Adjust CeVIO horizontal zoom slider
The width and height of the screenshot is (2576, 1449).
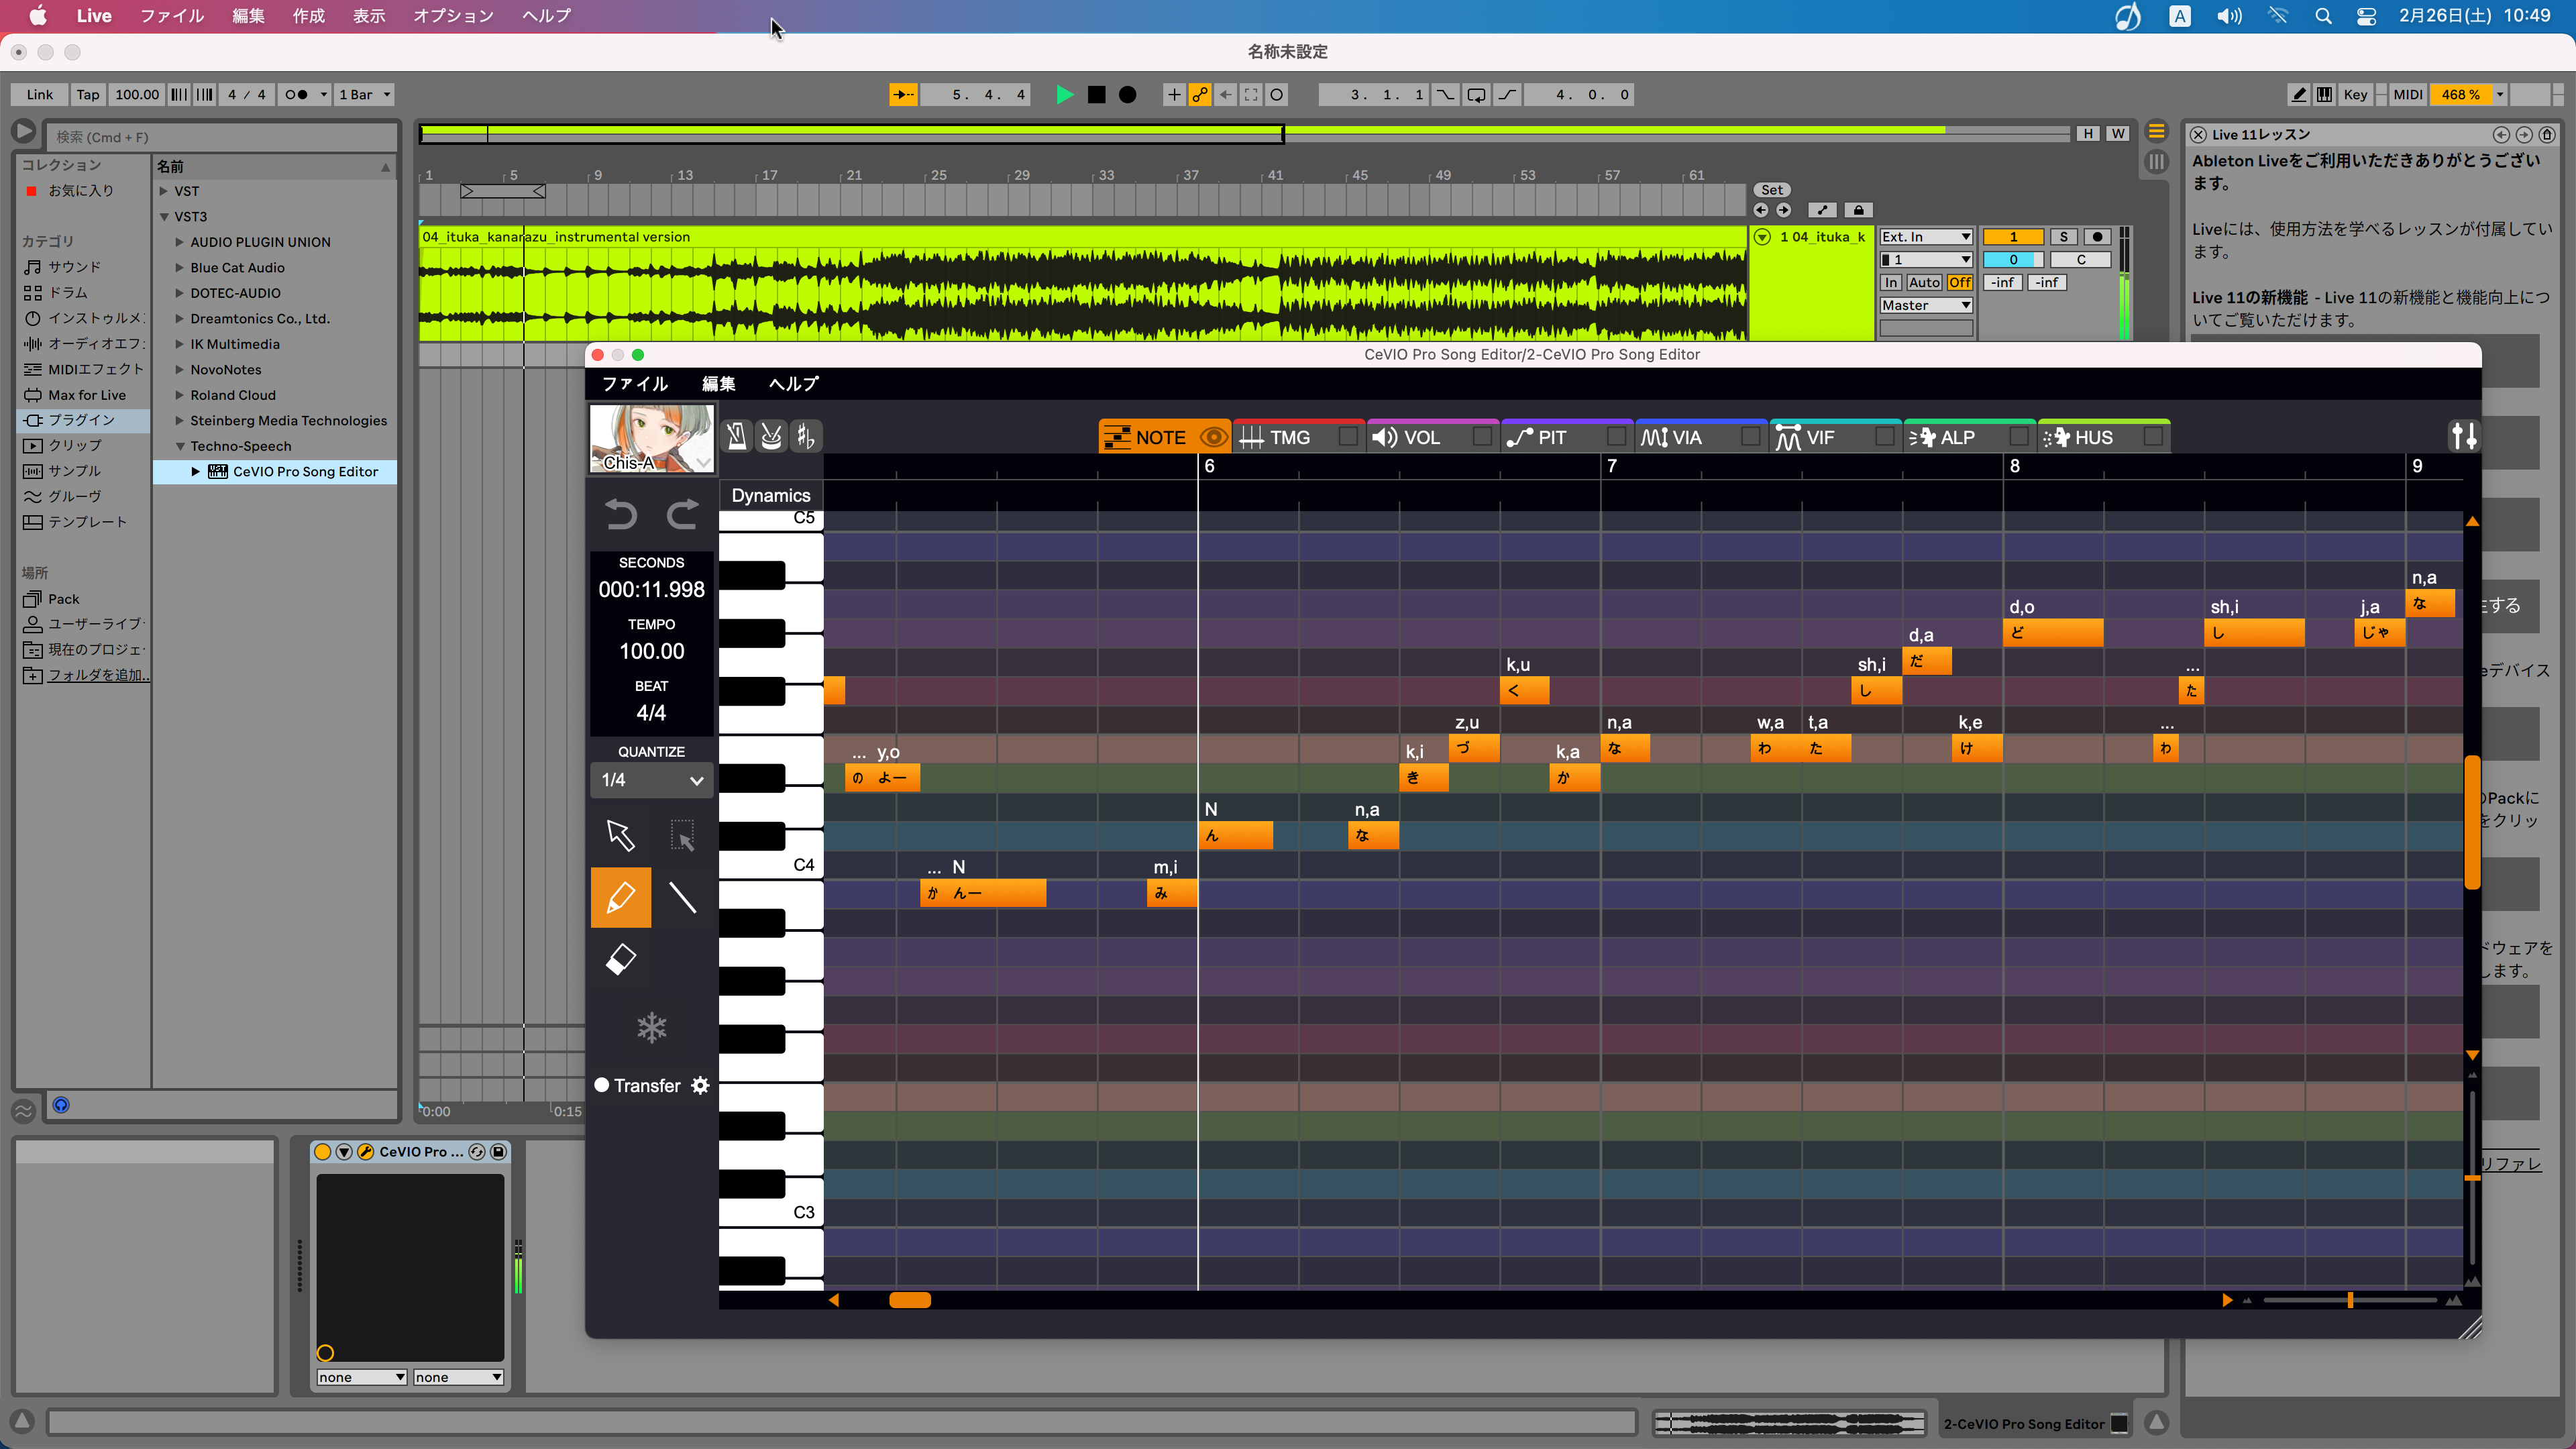tap(2350, 1300)
